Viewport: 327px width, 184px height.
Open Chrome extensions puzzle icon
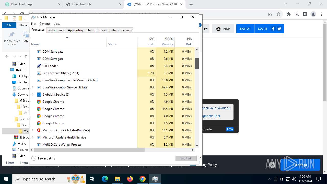point(289,14)
